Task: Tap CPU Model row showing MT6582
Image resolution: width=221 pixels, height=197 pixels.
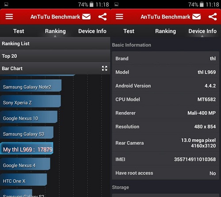Action: (x=165, y=99)
